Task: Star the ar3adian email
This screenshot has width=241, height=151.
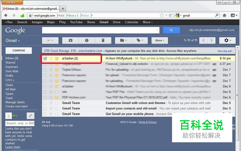Action: 51,59
